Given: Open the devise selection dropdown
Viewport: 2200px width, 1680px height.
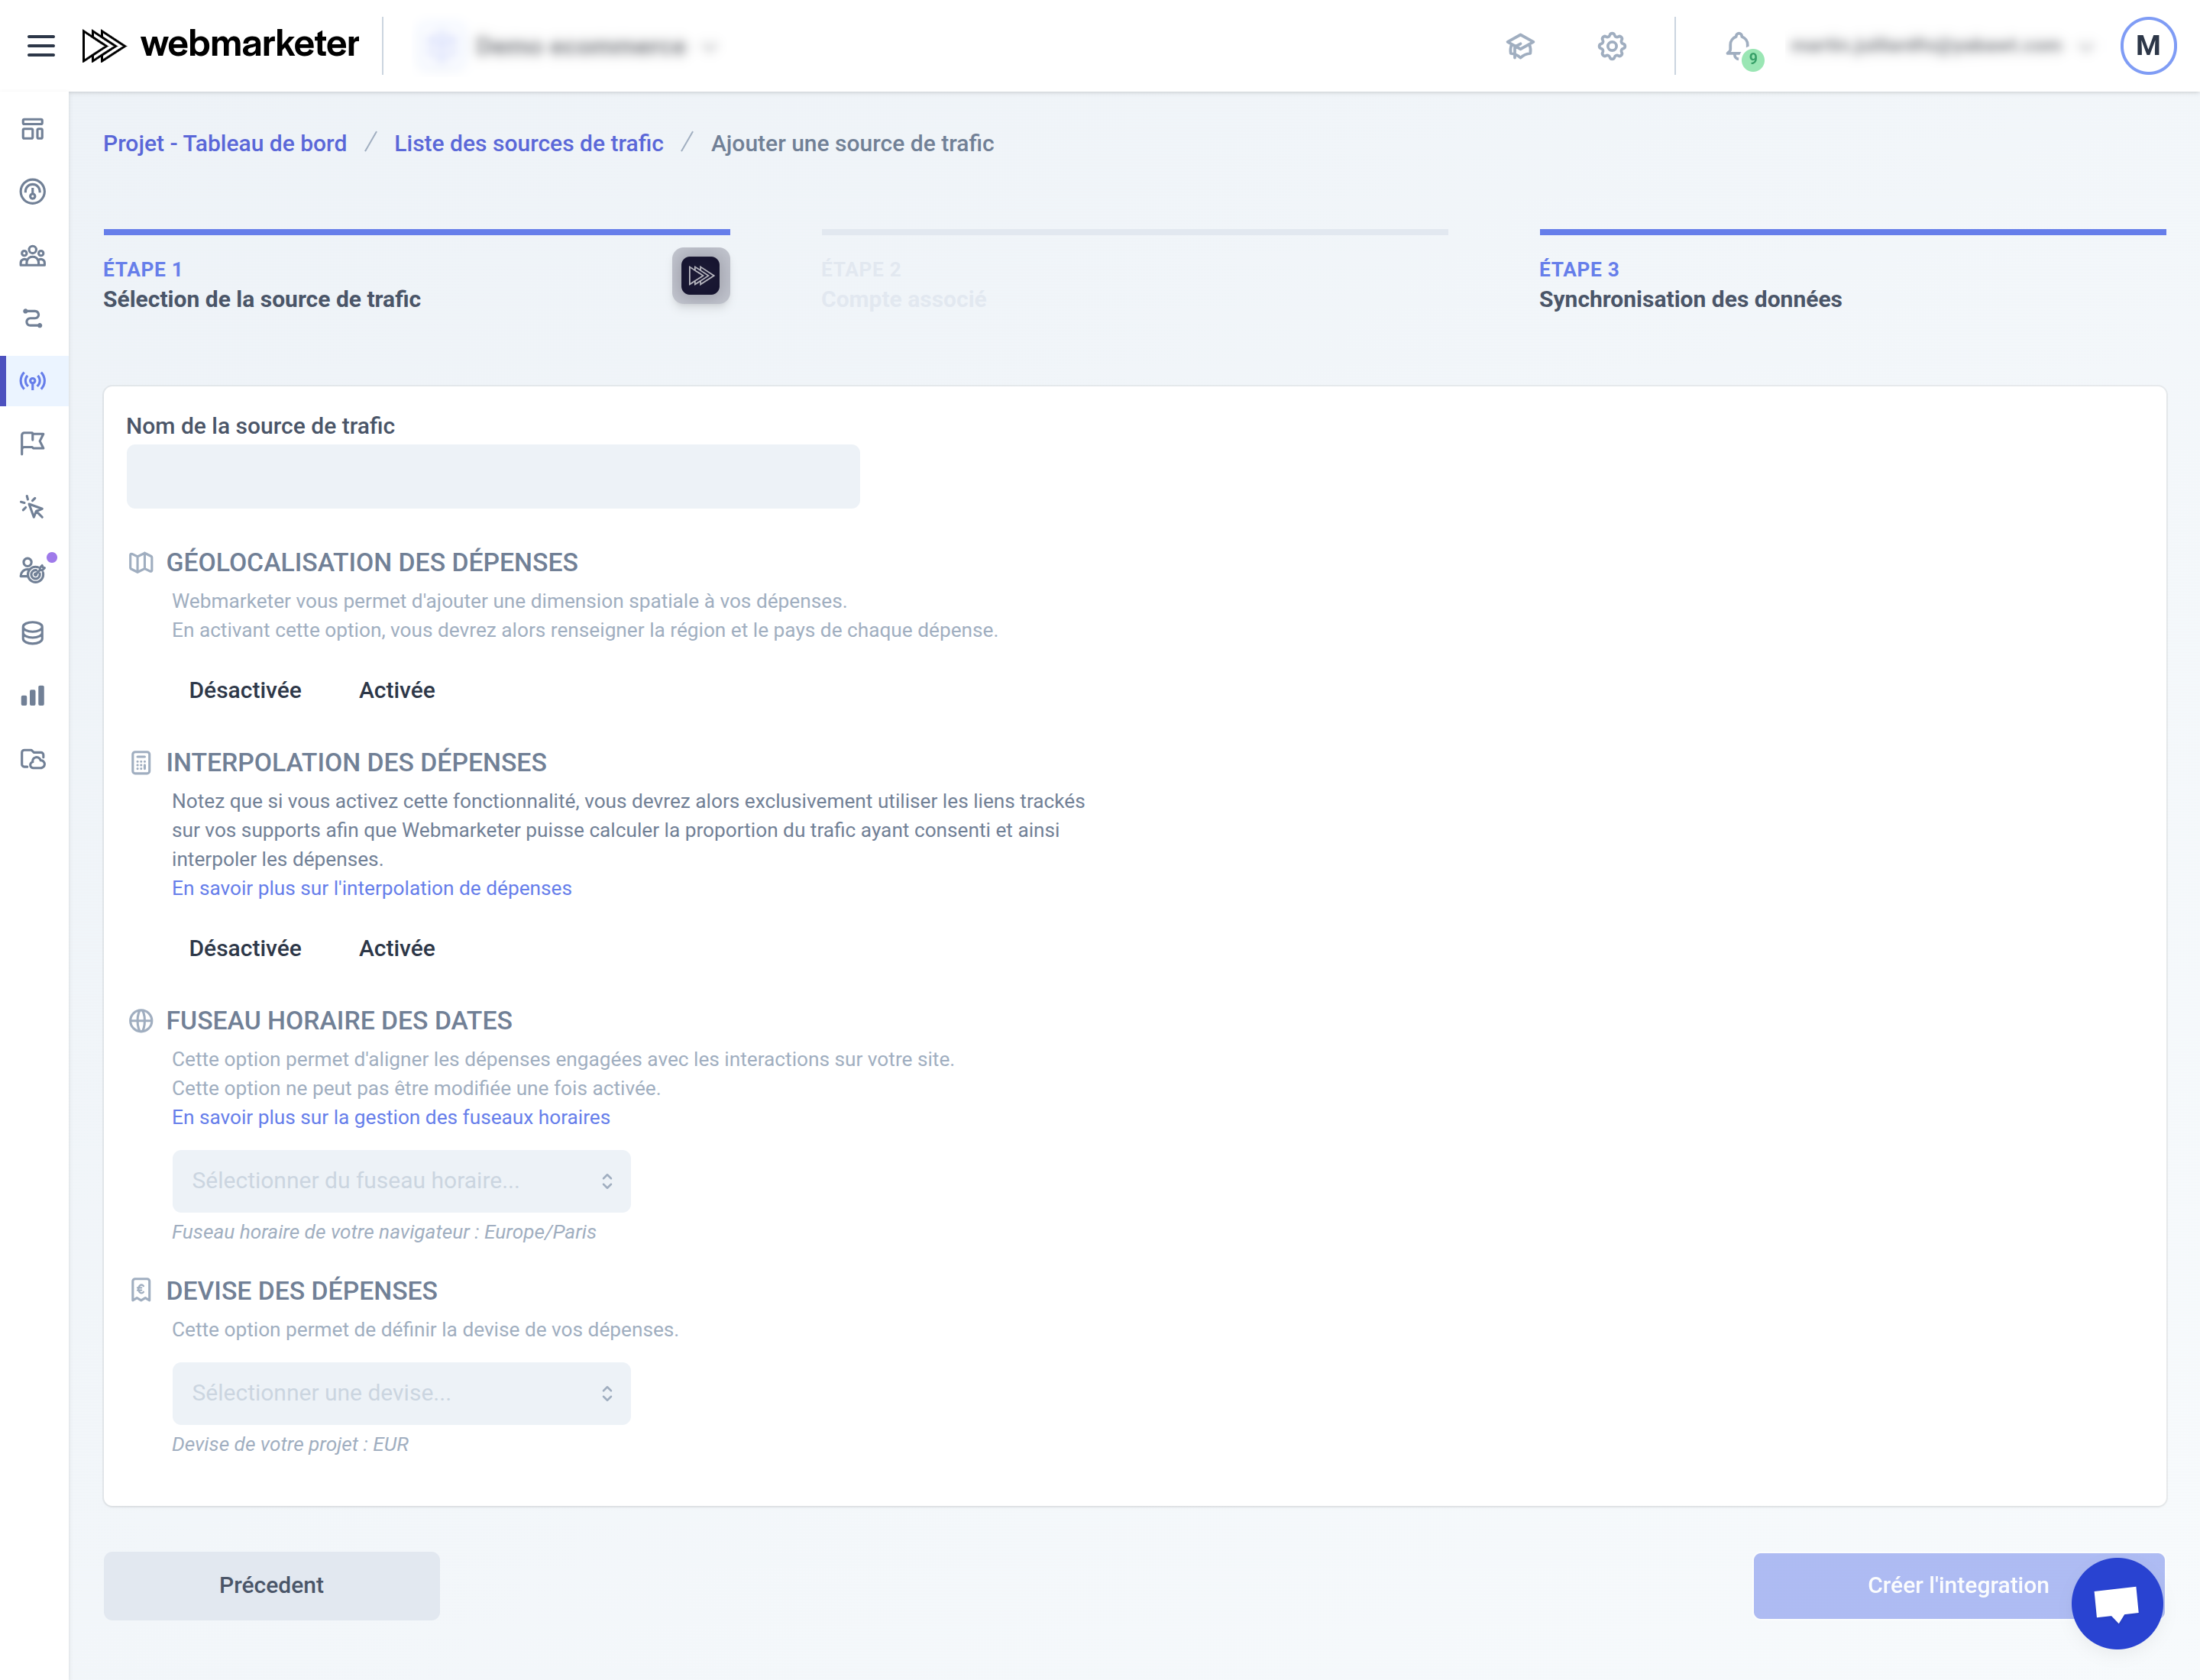Looking at the screenshot, I should pos(401,1393).
